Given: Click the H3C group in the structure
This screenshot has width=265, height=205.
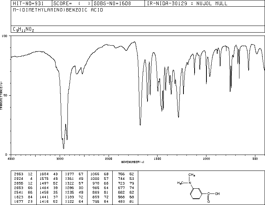Looking at the screenshot, I should click(180, 183).
